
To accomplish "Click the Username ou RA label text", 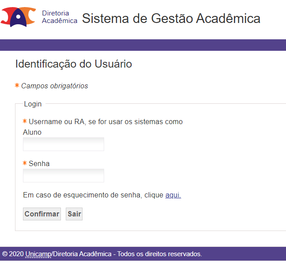I will tap(103, 127).
